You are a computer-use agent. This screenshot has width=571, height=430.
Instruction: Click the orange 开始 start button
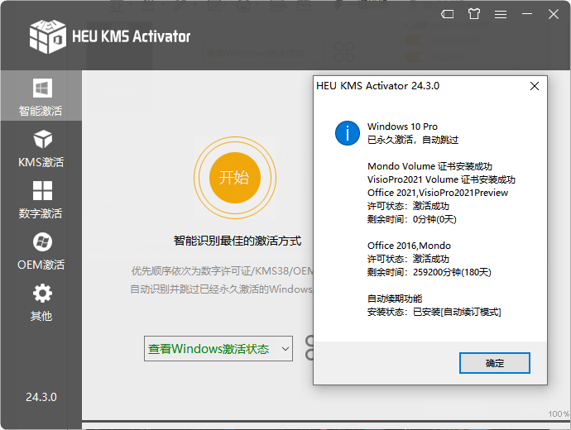click(235, 178)
